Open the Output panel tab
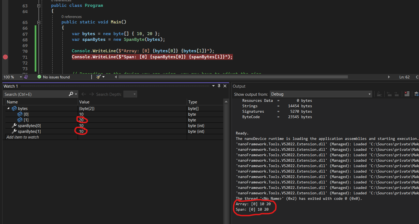This screenshot has height=224, width=419. (239, 86)
